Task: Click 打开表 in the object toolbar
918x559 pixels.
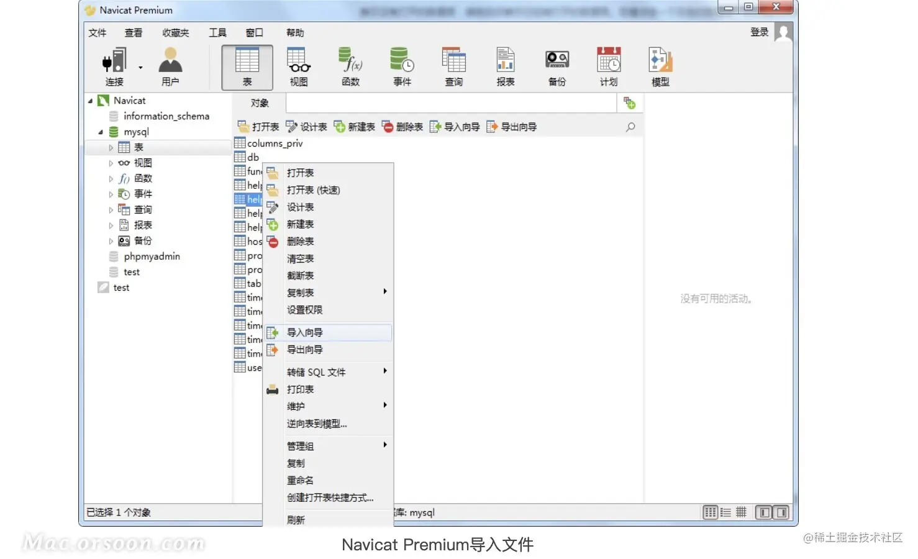Action: tap(259, 127)
